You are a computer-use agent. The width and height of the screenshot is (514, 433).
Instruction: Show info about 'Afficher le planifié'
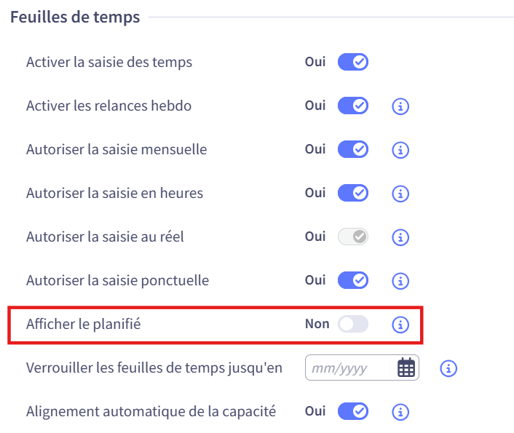(x=400, y=325)
